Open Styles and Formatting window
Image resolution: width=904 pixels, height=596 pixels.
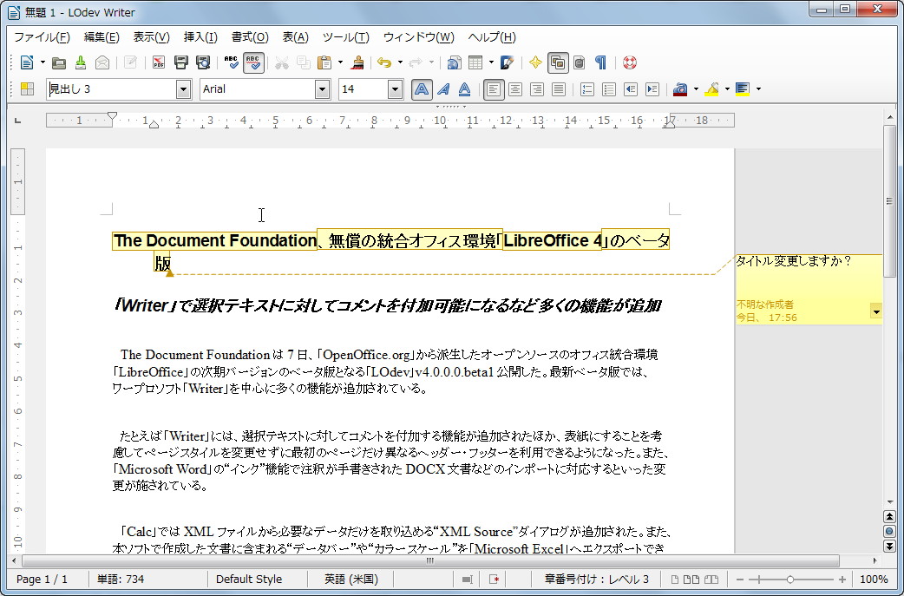27,88
